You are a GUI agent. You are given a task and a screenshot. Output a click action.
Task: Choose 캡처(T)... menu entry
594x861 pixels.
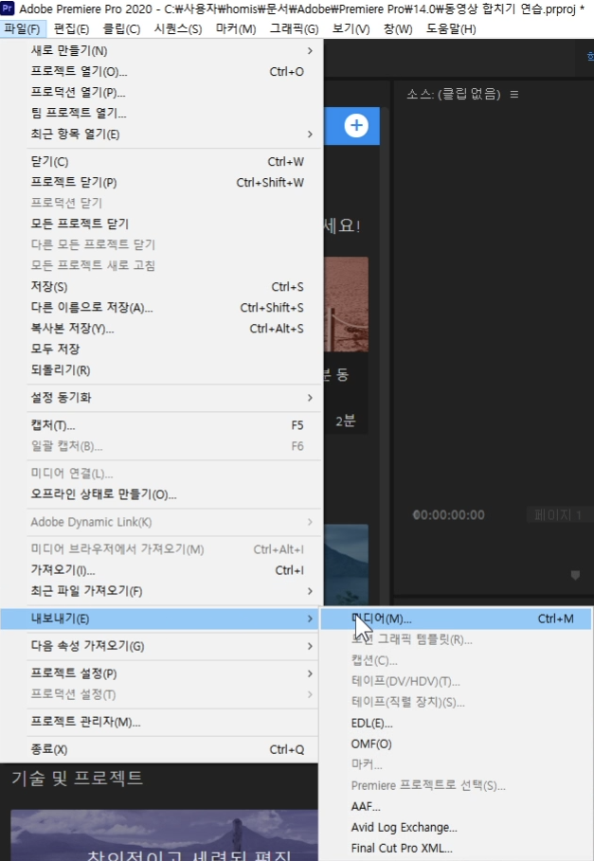[x=159, y=425]
